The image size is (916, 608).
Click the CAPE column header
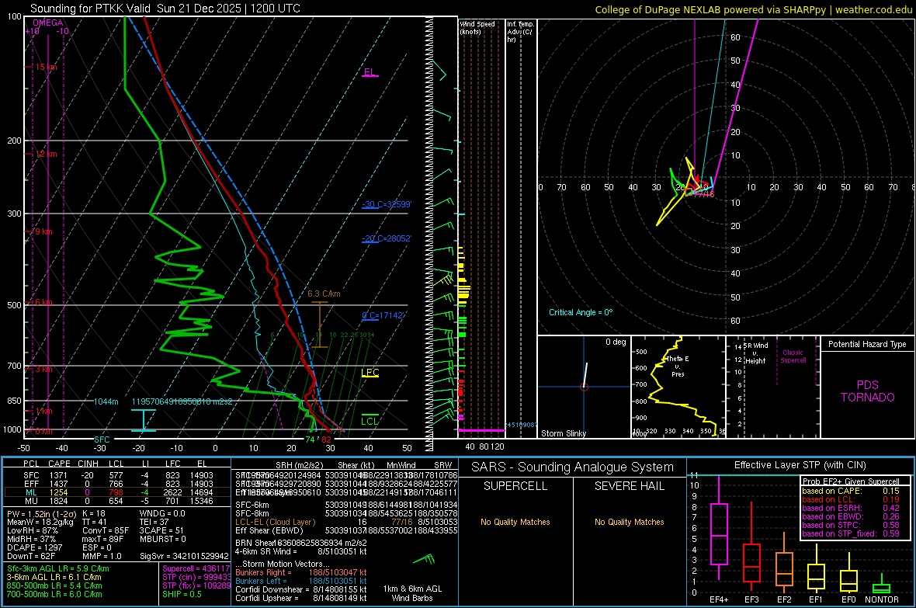point(59,464)
